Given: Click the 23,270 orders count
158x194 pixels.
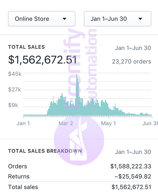Looking at the screenshot, I should (131, 62).
